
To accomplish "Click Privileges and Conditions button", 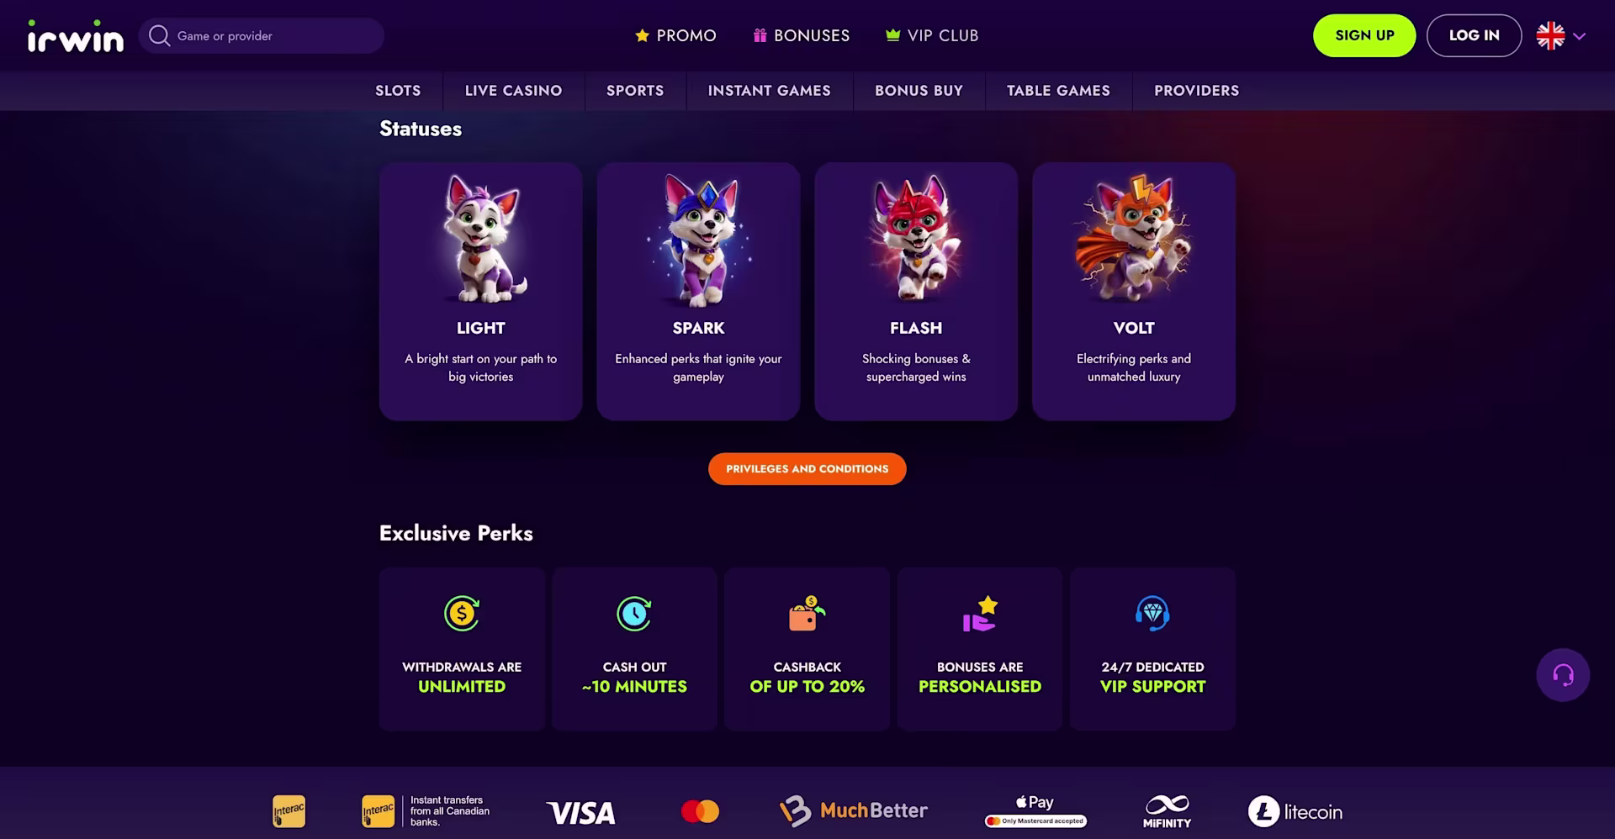I will click(807, 469).
